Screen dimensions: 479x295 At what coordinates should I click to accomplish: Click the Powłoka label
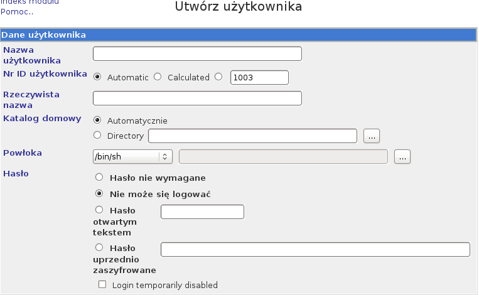(x=23, y=153)
